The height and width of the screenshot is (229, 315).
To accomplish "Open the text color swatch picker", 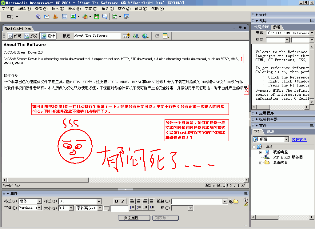I will tap(106, 208).
